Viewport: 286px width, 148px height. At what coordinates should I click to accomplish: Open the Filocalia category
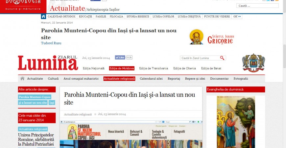pos(116,16)
